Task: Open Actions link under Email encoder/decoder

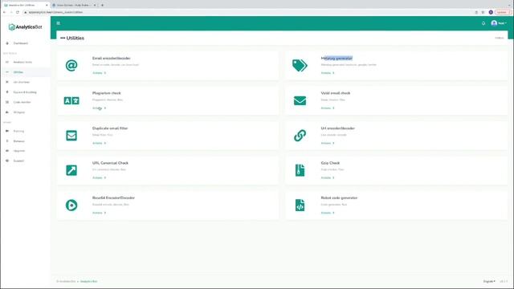Action: click(x=99, y=73)
